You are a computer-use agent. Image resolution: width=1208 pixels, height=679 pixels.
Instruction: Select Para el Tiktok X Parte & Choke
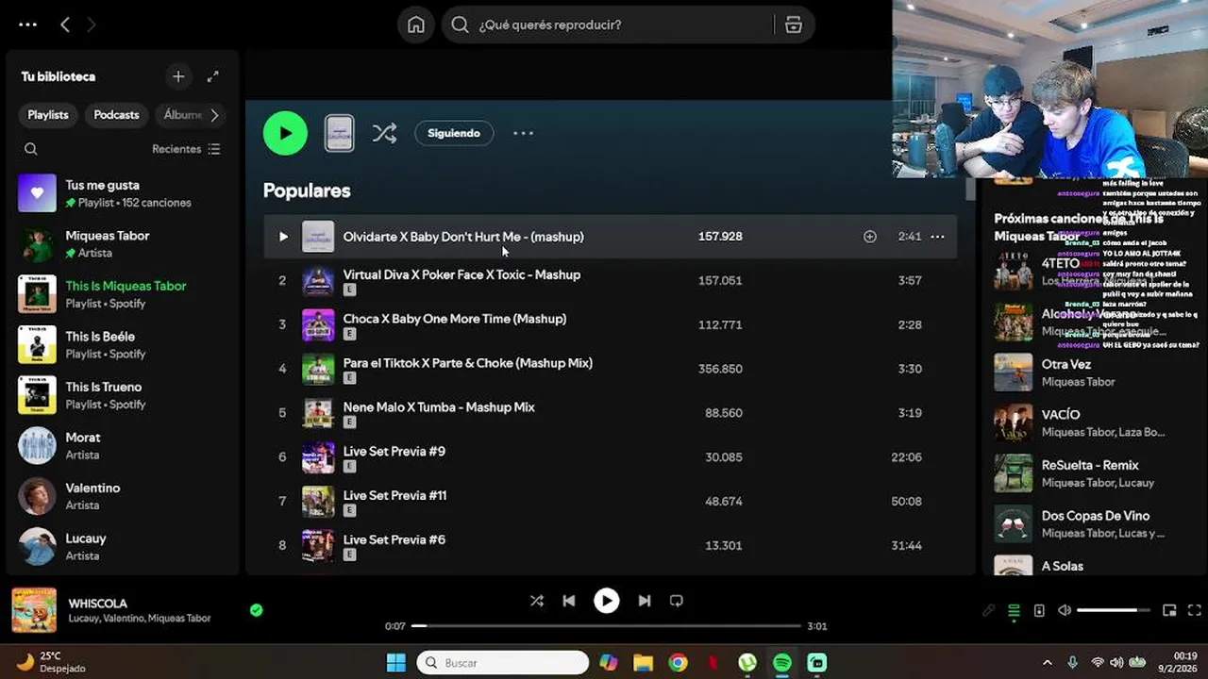point(611,369)
